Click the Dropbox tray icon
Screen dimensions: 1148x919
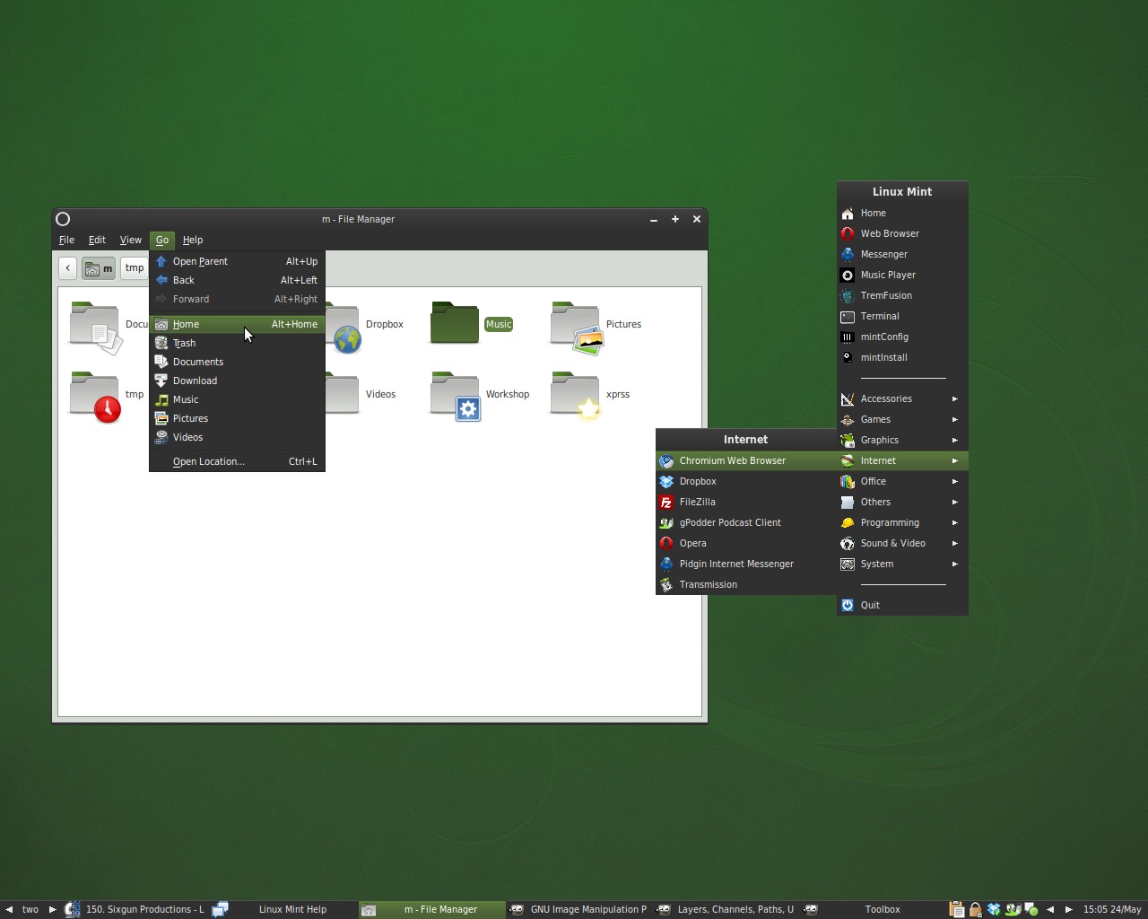pyautogui.click(x=994, y=909)
